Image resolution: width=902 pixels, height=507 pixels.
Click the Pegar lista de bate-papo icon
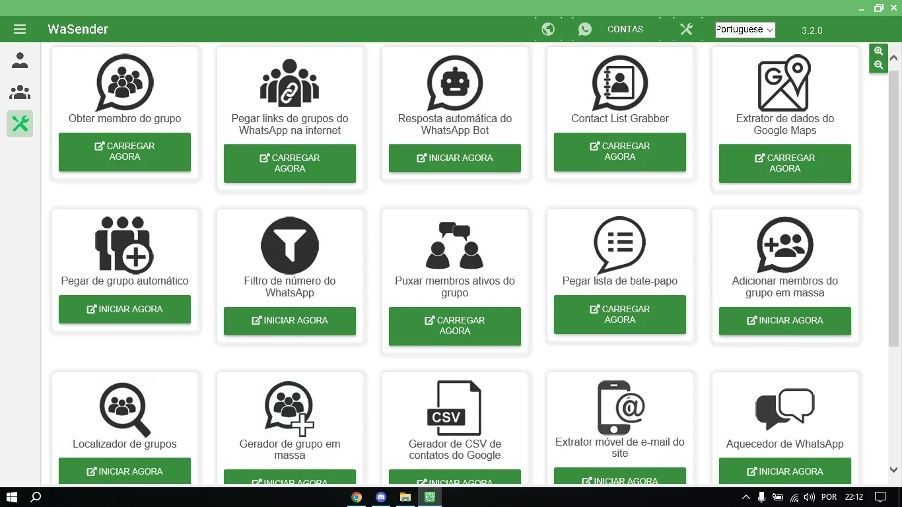point(620,244)
